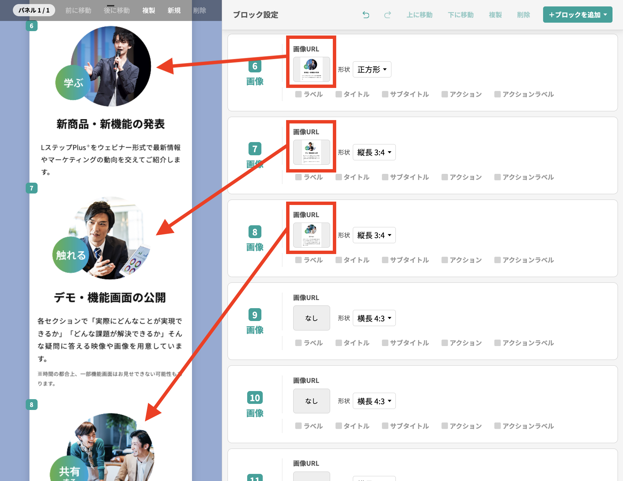The height and width of the screenshot is (481, 623).
Task: Click block number 10 badge in settings
Action: pyautogui.click(x=255, y=397)
